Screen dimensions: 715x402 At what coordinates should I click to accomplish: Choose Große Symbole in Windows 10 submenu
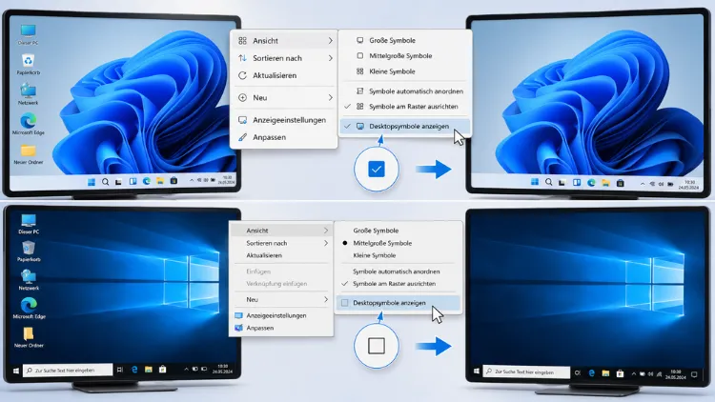coord(398,231)
